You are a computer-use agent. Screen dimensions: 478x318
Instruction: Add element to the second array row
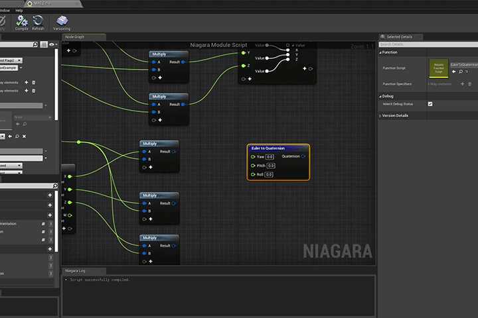(x=26, y=91)
